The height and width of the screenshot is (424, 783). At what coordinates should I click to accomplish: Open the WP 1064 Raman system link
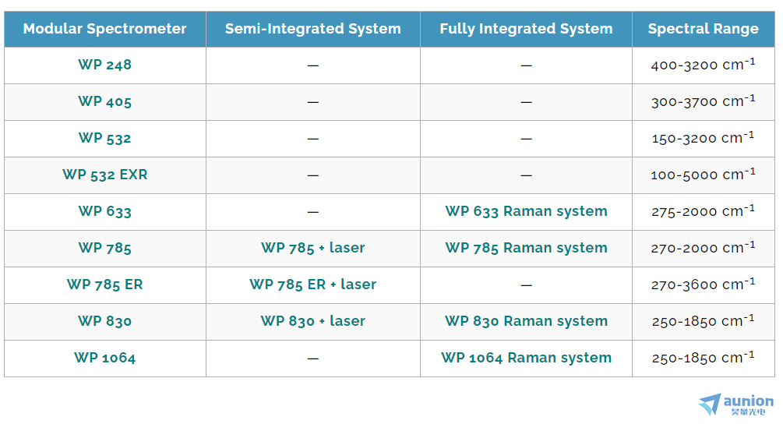527,358
